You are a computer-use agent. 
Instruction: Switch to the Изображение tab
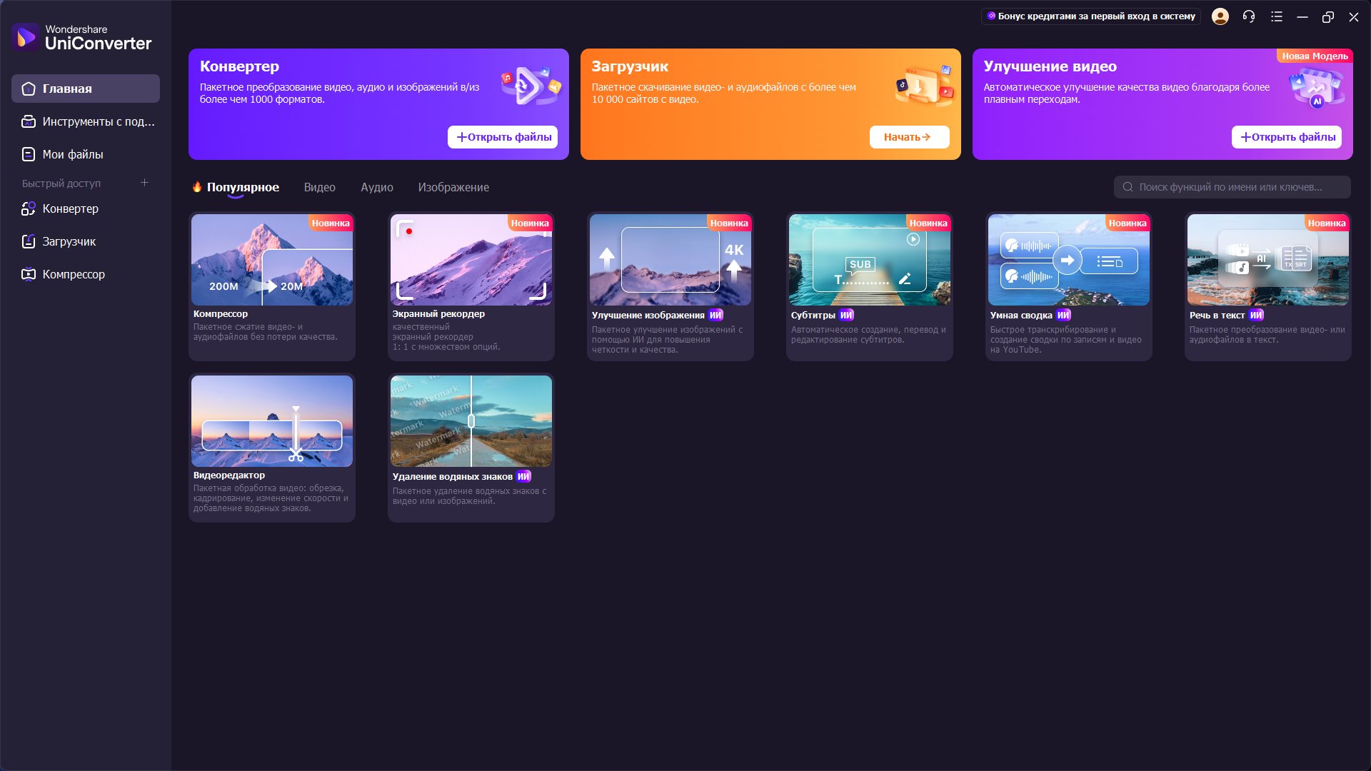click(x=453, y=187)
